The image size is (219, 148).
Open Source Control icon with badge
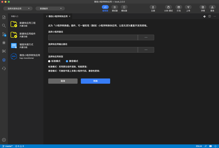[4, 34]
